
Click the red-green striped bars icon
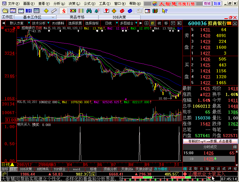81,11
